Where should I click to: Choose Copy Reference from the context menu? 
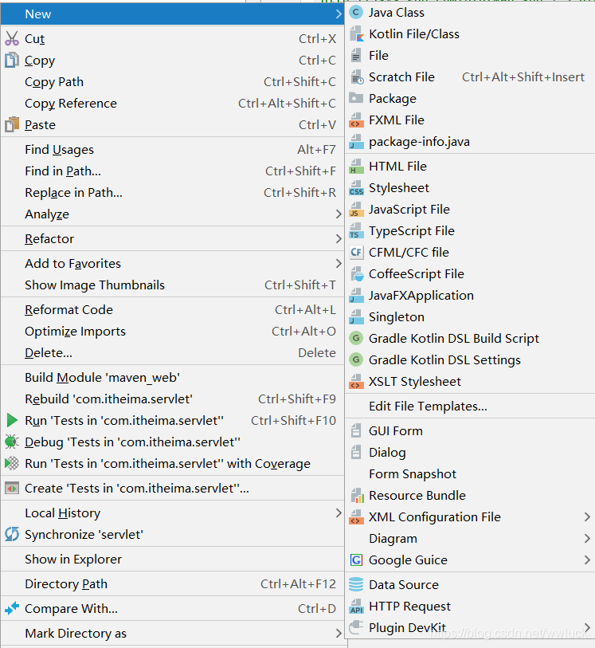(x=172, y=104)
